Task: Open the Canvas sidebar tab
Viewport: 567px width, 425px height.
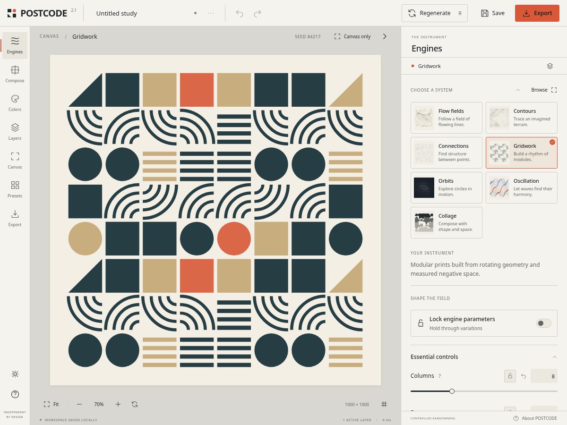Action: [15, 161]
